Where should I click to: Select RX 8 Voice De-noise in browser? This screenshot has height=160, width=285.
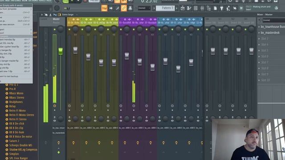[20, 136]
